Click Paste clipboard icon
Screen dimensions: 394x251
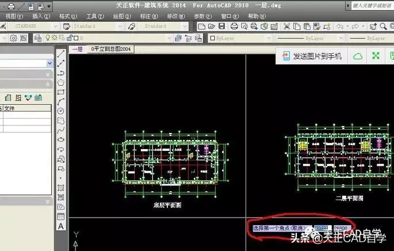point(307,26)
